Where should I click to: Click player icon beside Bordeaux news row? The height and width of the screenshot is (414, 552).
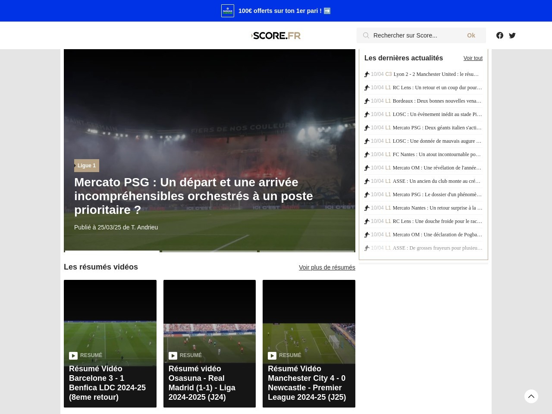point(367,101)
